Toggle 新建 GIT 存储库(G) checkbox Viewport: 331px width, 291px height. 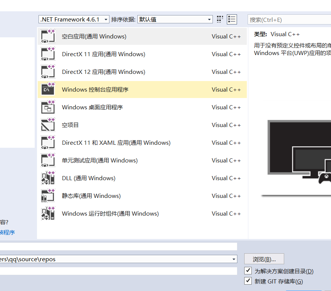(x=248, y=281)
